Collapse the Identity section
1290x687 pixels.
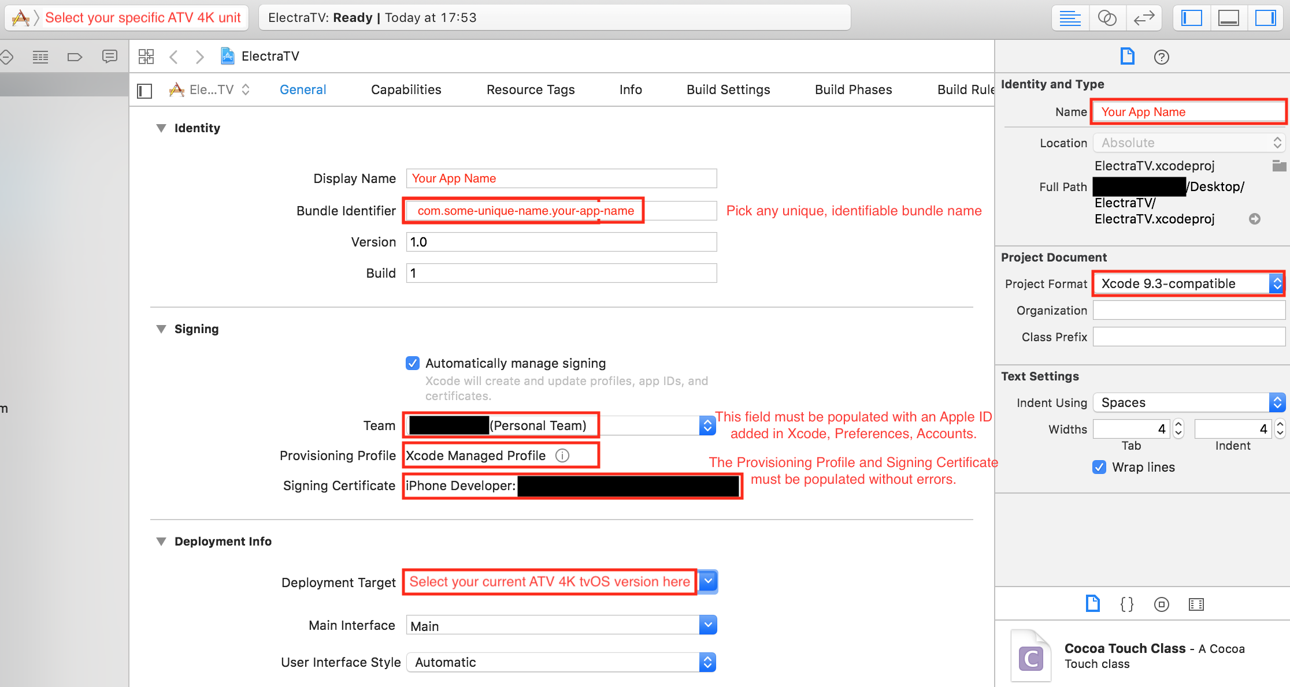click(161, 128)
